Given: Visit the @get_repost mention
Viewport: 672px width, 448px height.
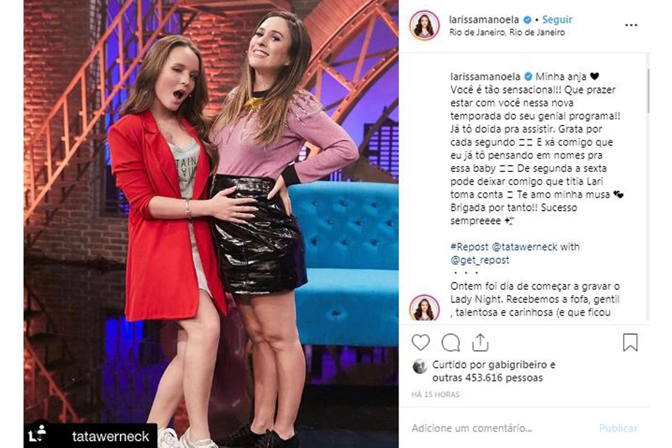Looking at the screenshot, I should pos(480,259).
